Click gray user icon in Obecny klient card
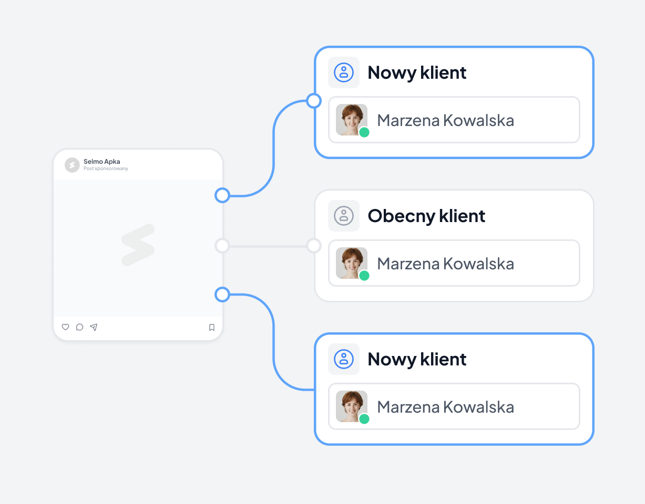The height and width of the screenshot is (504, 645). click(x=344, y=216)
